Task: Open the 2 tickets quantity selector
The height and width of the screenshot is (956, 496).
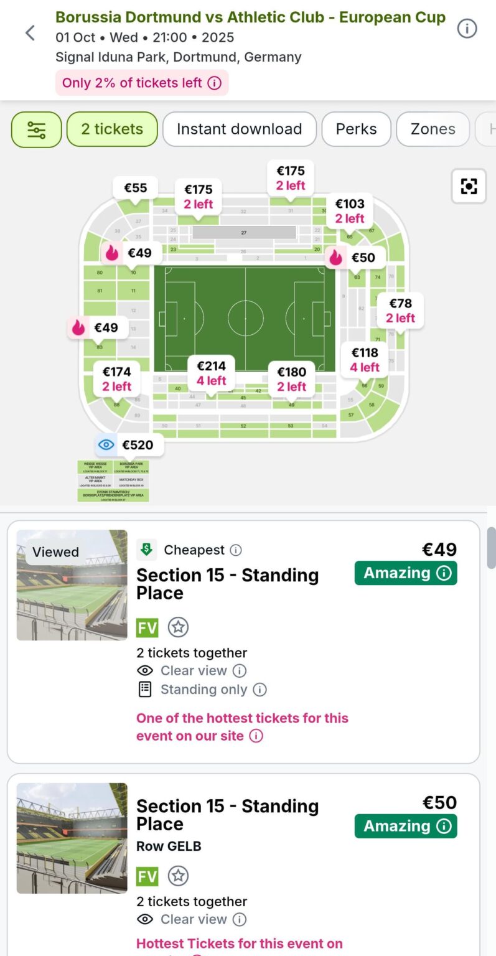Action: click(x=112, y=129)
